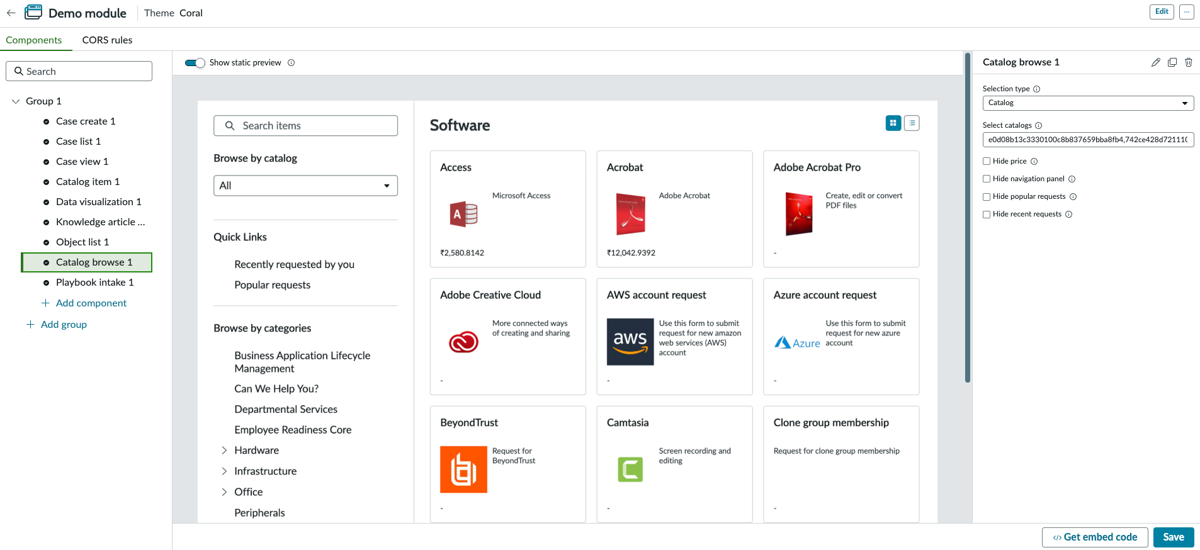Open the Departmental Services category
The width and height of the screenshot is (1200, 550).
point(286,410)
